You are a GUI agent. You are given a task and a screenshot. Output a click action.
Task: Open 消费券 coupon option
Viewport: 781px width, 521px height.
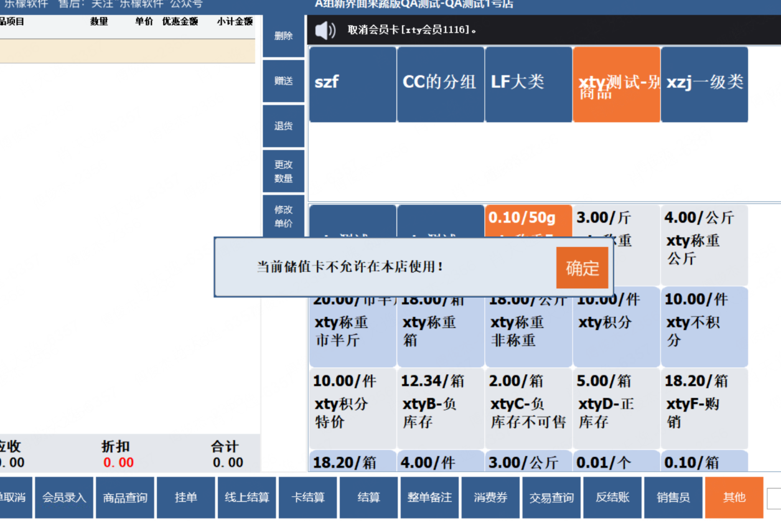pyautogui.click(x=491, y=497)
